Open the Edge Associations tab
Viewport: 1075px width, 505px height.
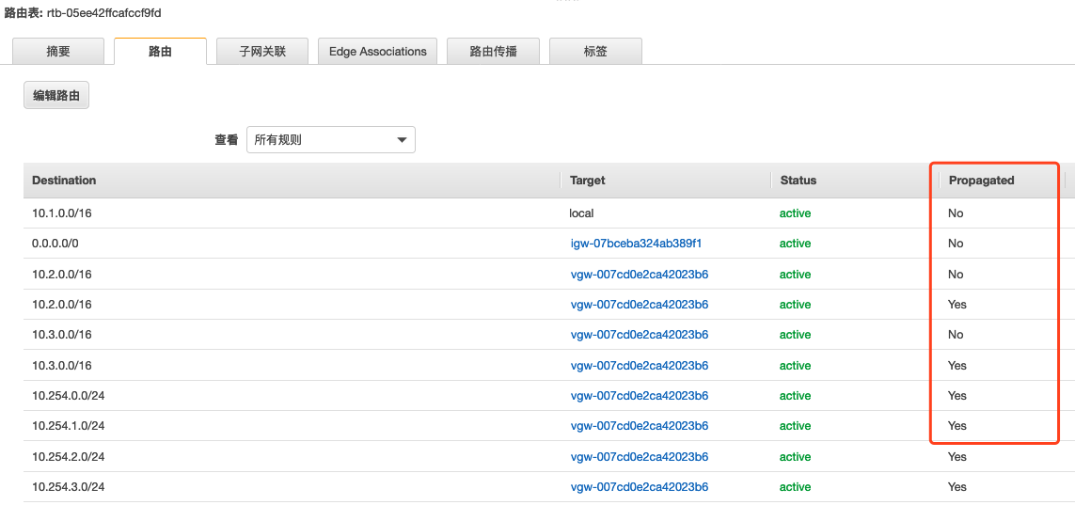point(378,52)
